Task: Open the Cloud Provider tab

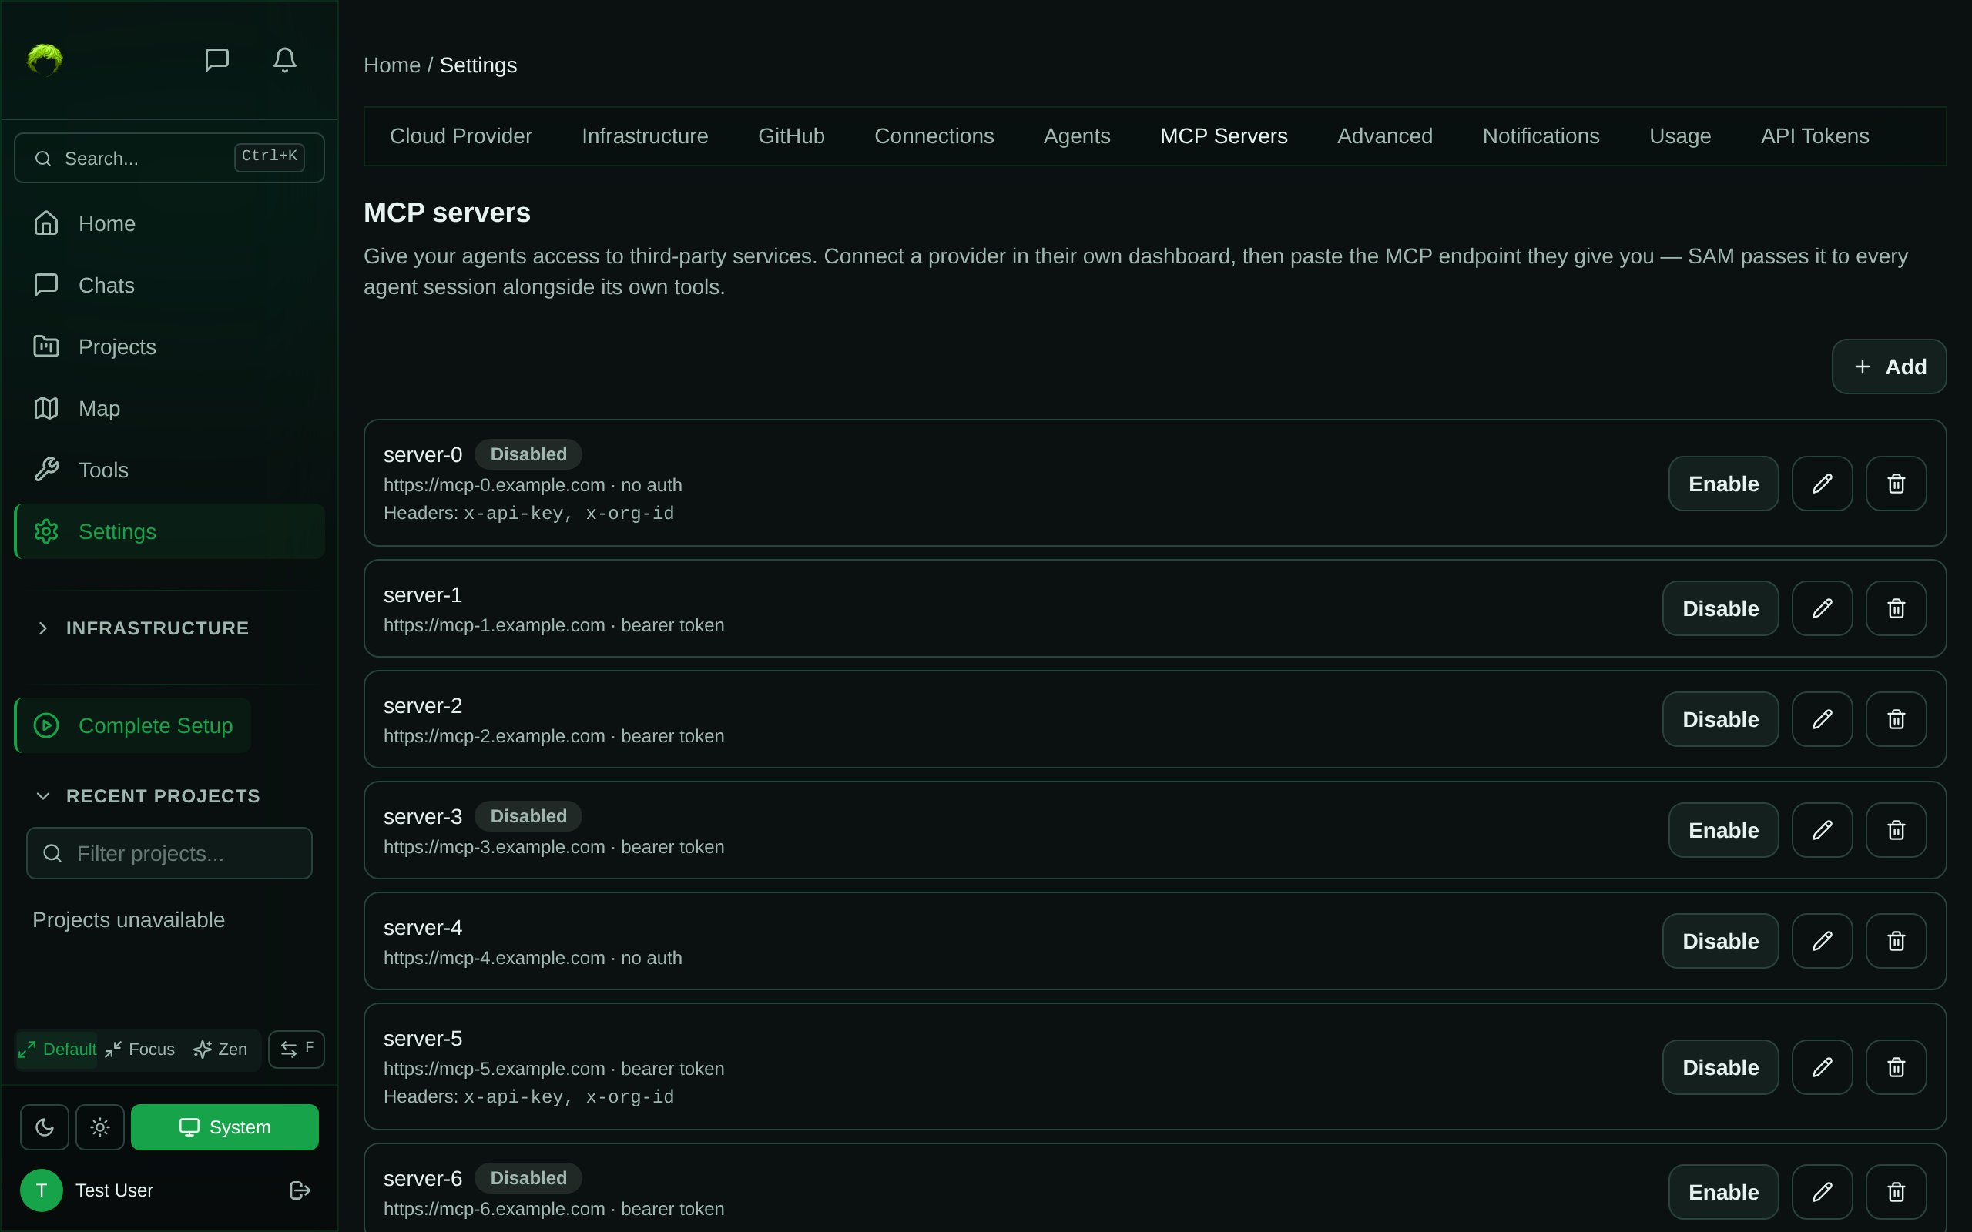Action: (x=461, y=136)
